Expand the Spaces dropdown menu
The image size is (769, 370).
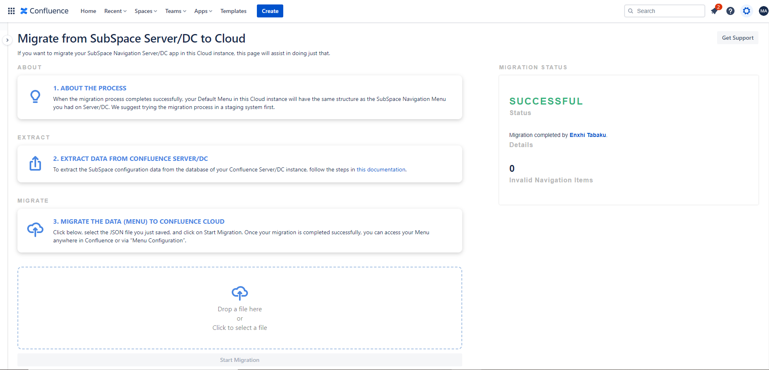(146, 11)
